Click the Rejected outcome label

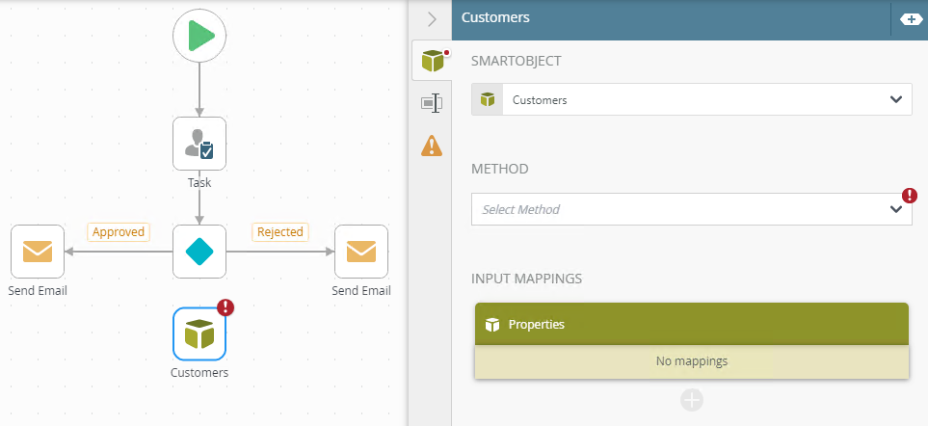(280, 231)
